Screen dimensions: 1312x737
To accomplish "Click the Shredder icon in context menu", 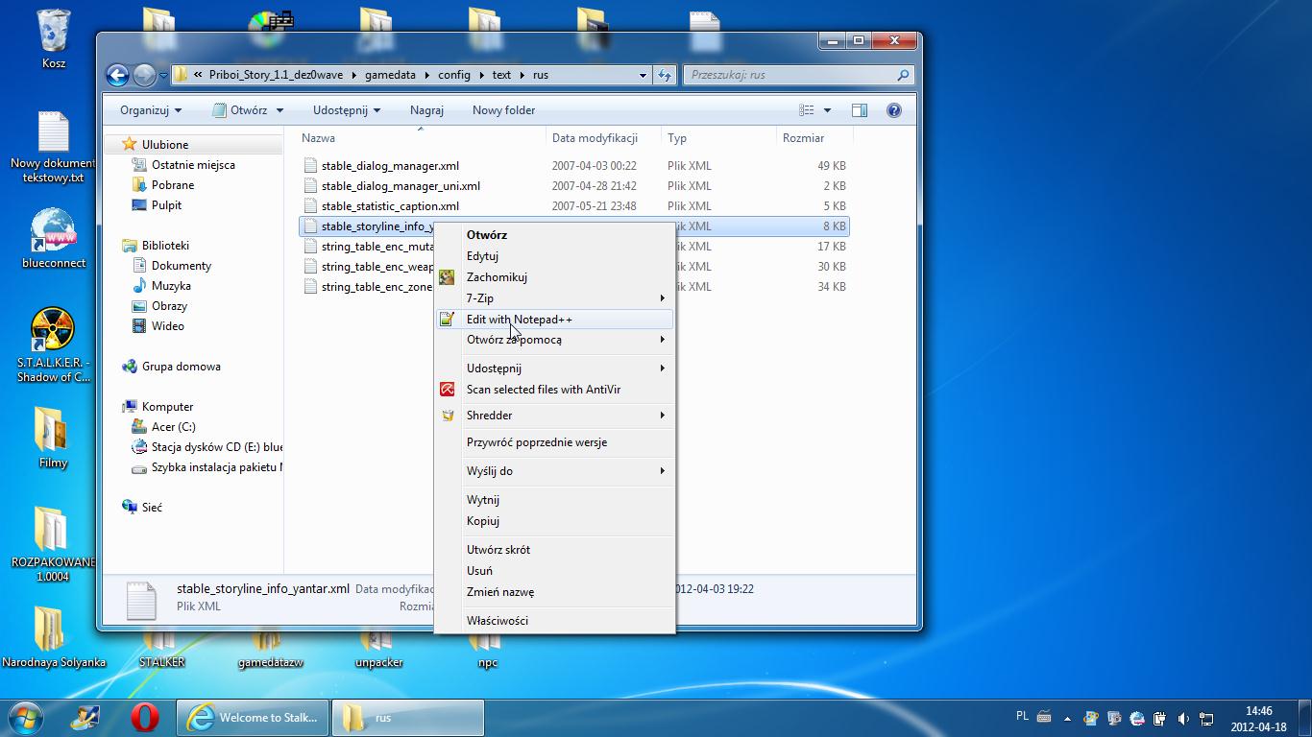I will click(x=447, y=416).
